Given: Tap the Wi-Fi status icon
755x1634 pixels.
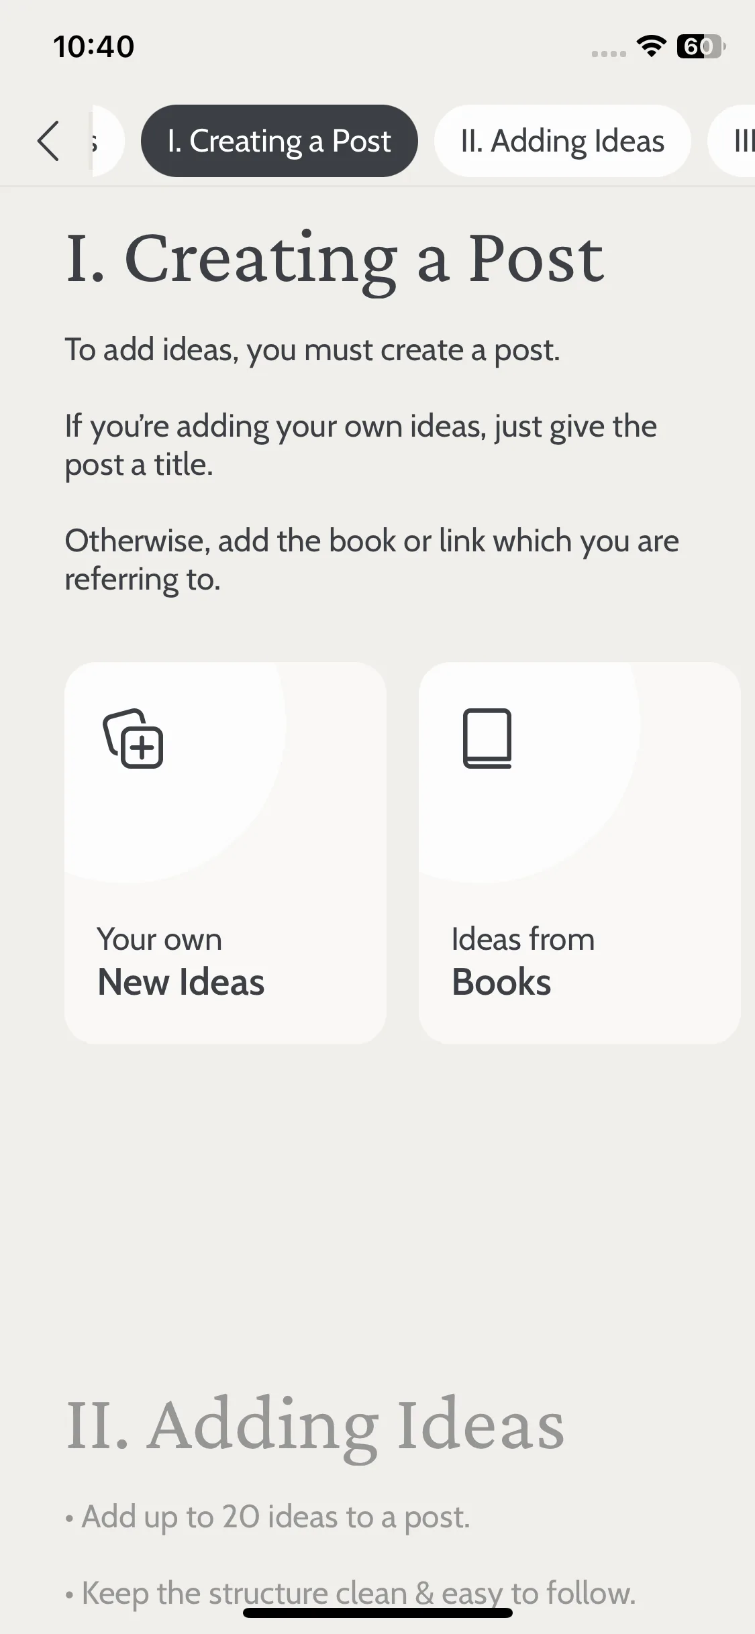Looking at the screenshot, I should pos(651,46).
